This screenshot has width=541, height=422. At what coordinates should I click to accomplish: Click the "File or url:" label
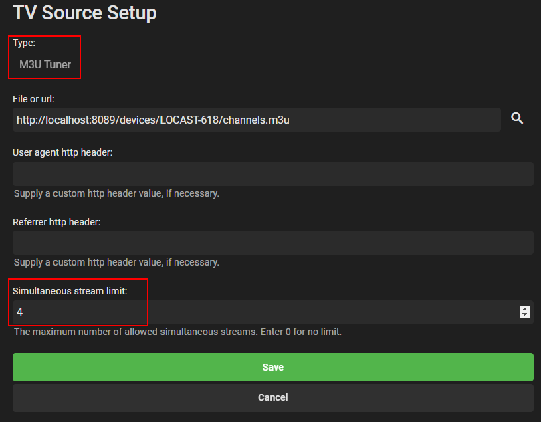[x=33, y=99]
